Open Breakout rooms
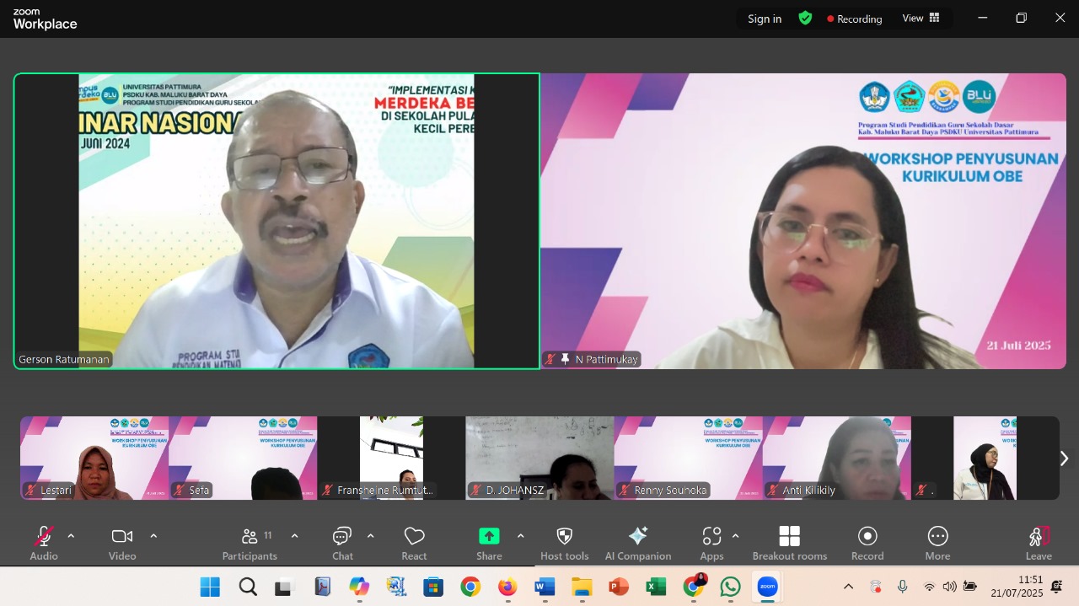The height and width of the screenshot is (606, 1079). click(x=790, y=543)
